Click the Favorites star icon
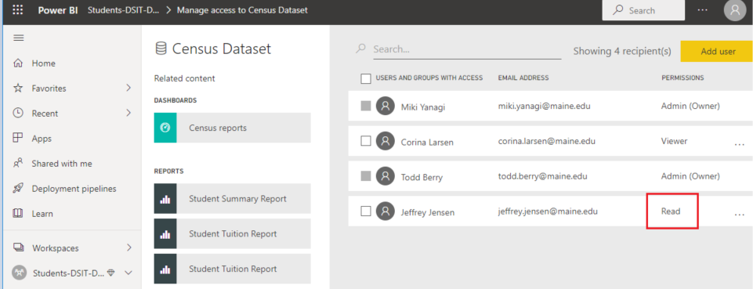 [18, 88]
